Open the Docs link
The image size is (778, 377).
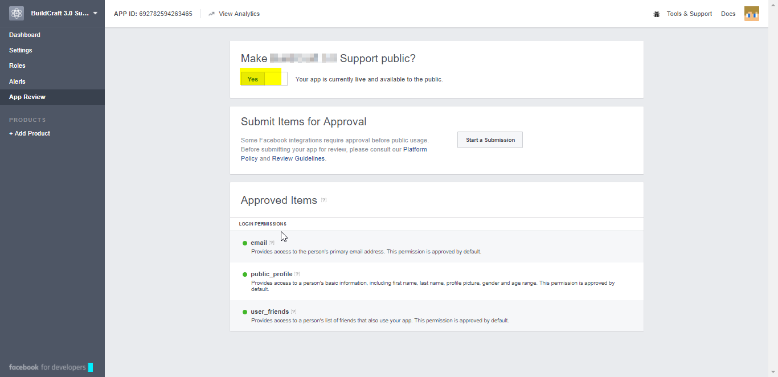coord(728,14)
